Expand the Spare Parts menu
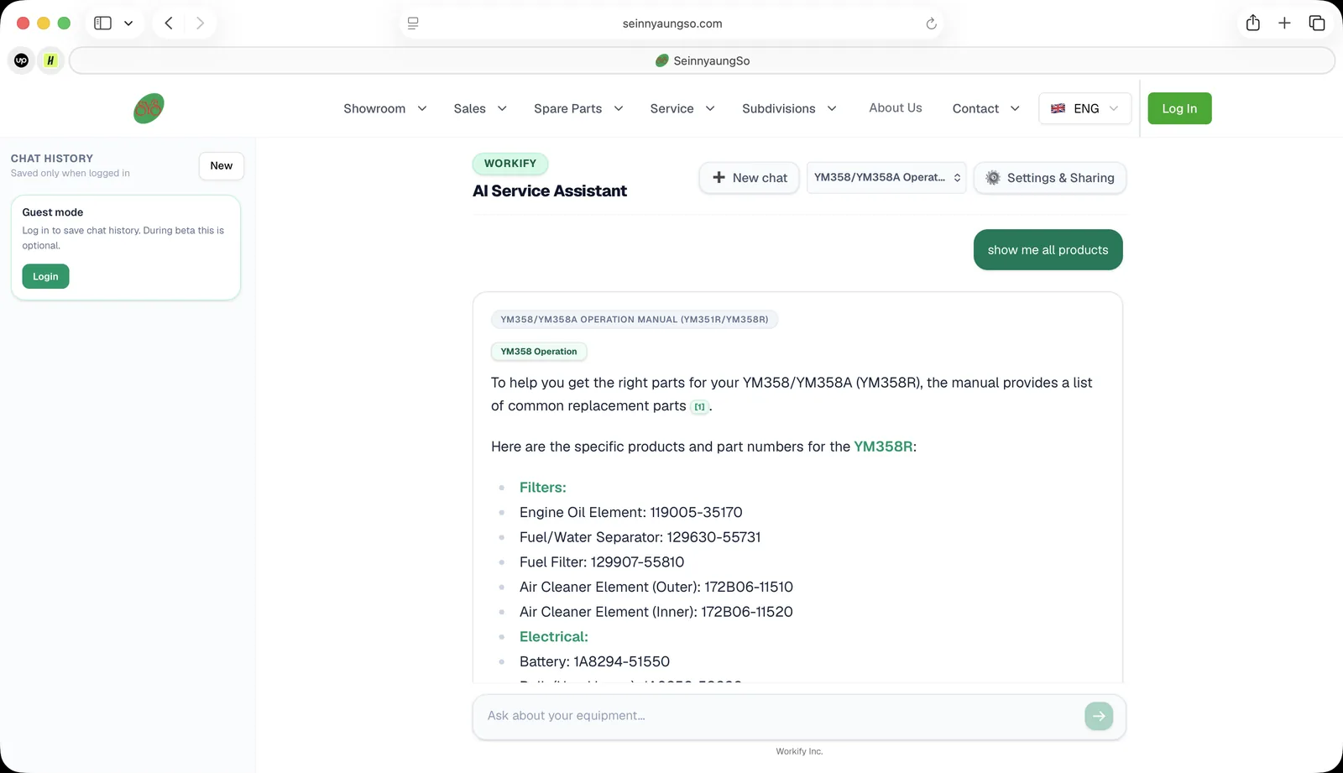 pyautogui.click(x=578, y=108)
